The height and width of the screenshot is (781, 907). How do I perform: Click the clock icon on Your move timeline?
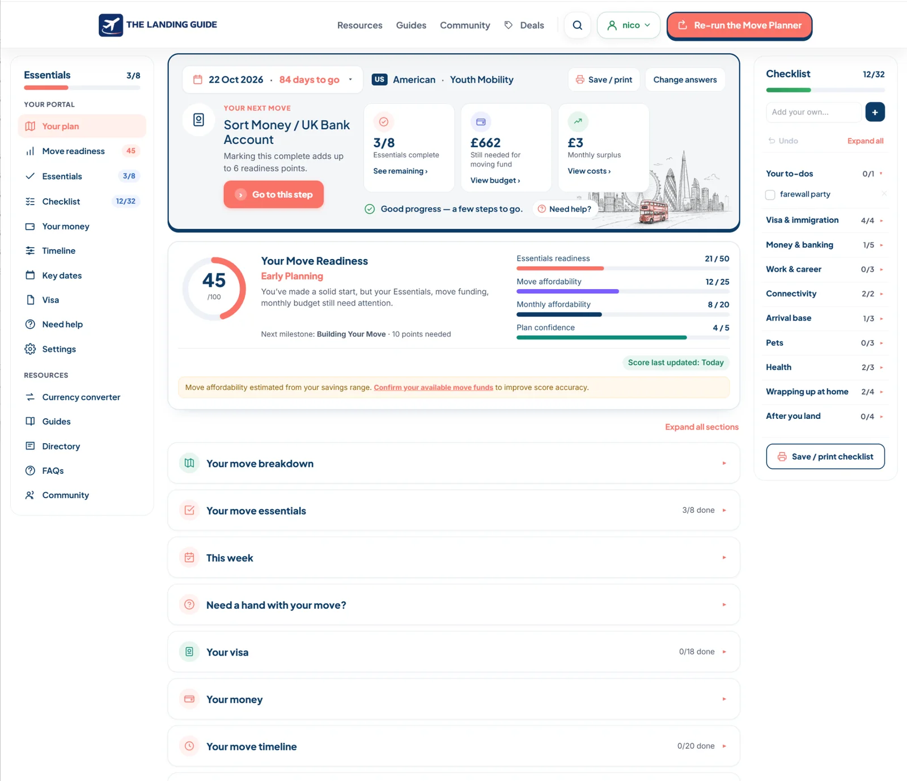coord(189,746)
